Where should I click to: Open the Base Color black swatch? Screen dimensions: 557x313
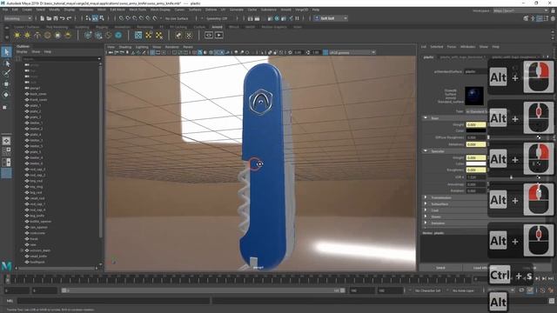(476, 131)
